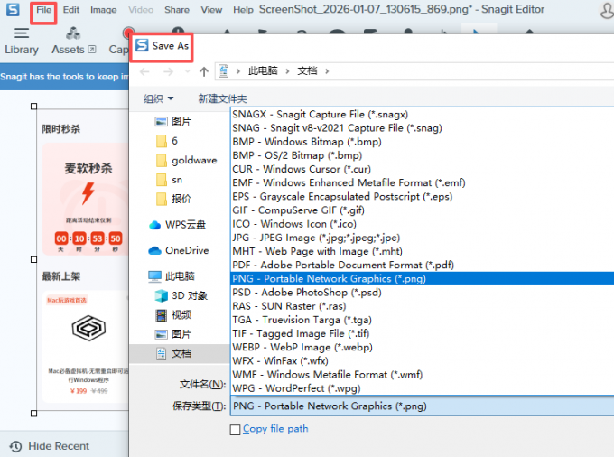Click 文档 in the address breadcrumb
Image resolution: width=614 pixels, height=457 pixels.
pyautogui.click(x=307, y=70)
